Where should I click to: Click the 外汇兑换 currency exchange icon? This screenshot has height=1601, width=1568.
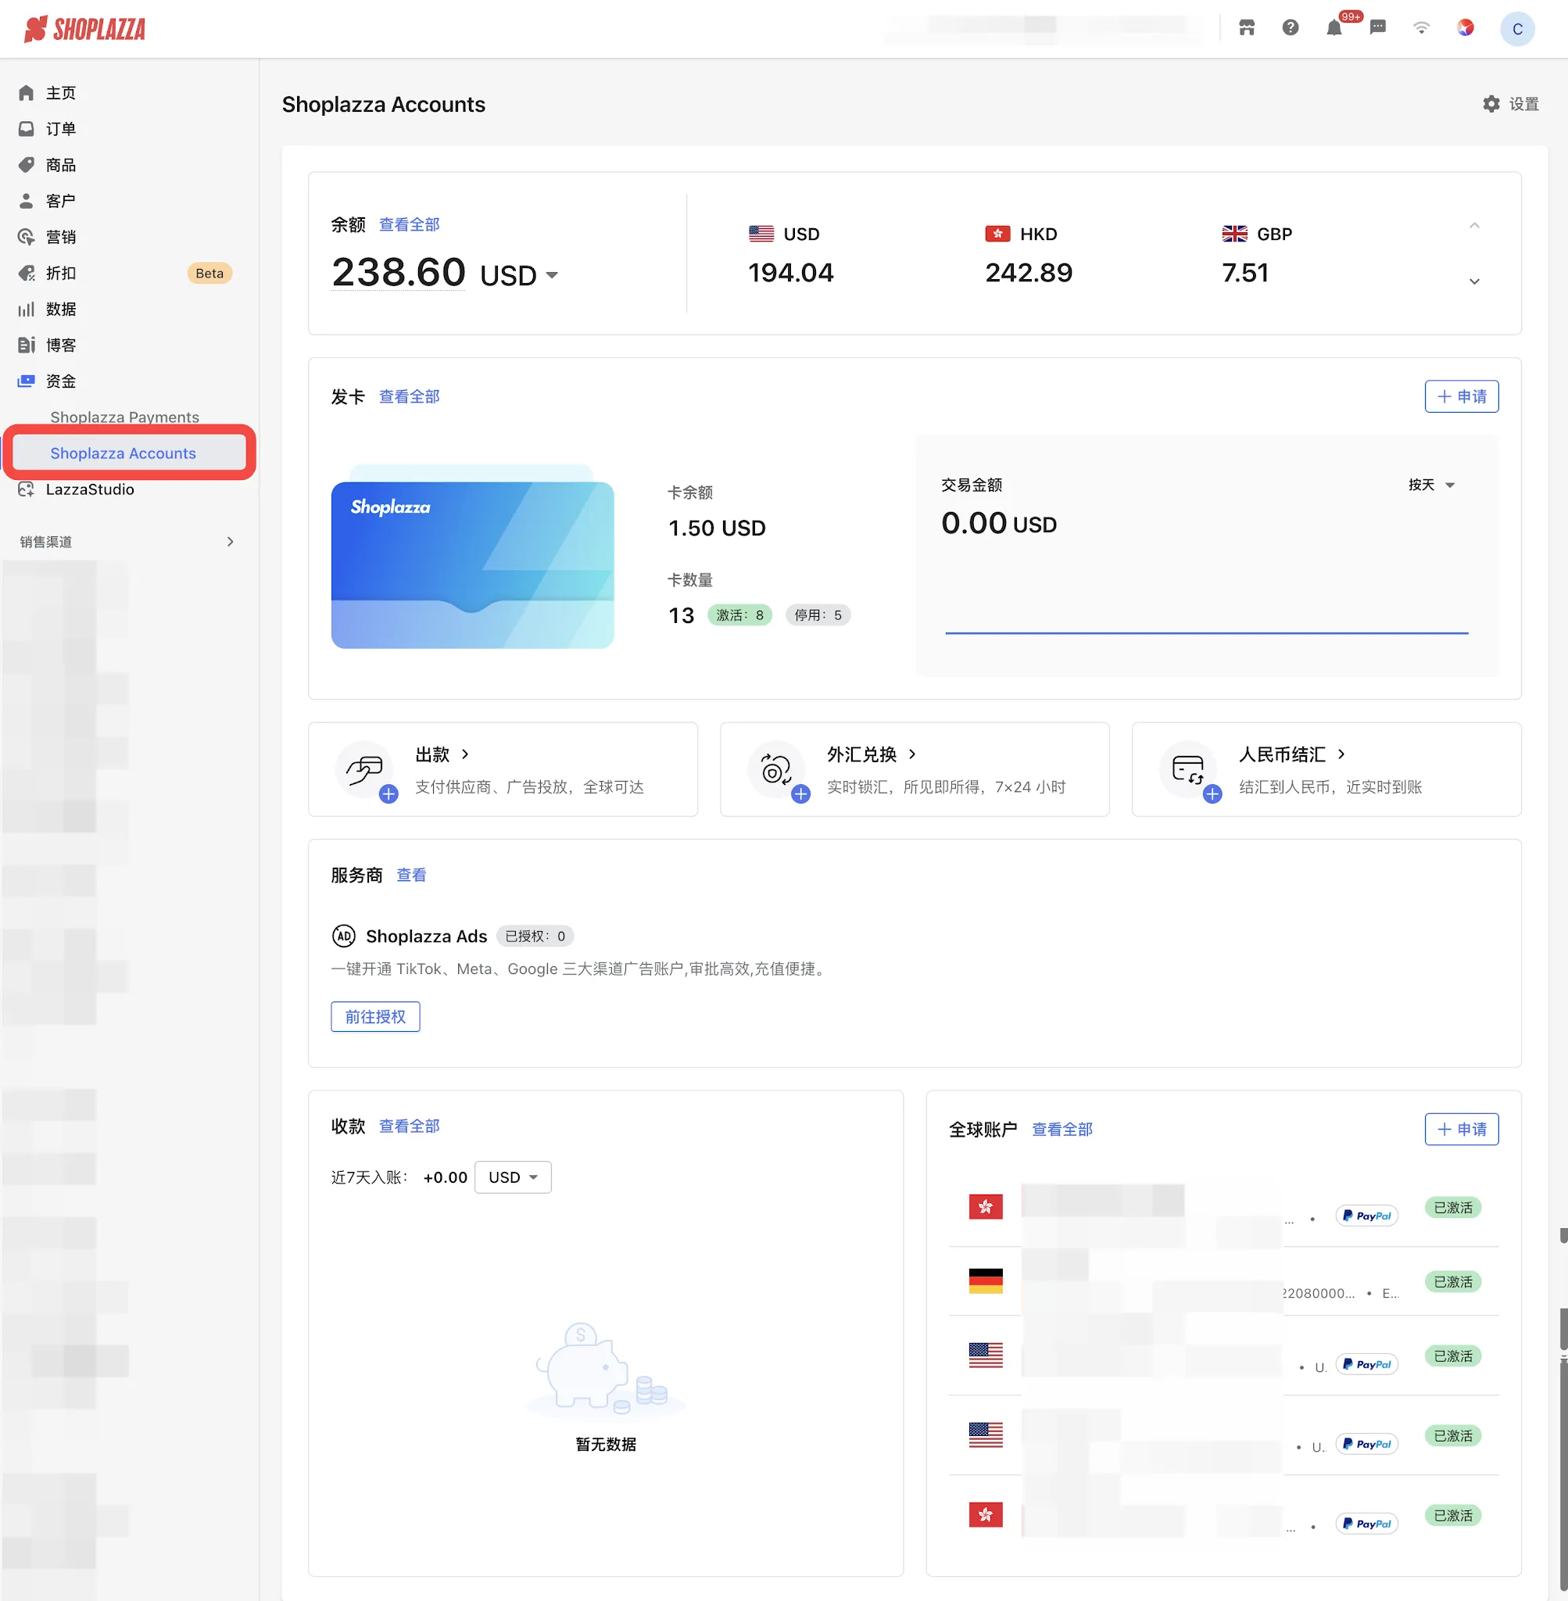click(x=777, y=770)
